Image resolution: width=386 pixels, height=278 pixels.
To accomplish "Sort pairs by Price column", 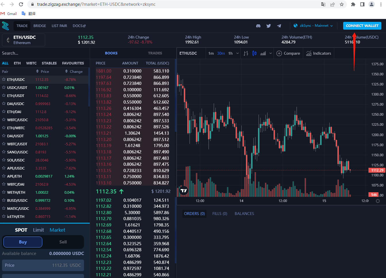I will point(43,71).
